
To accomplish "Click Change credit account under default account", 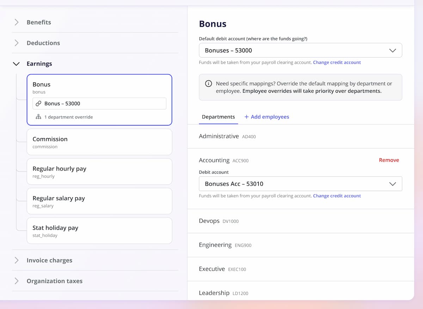I will [337, 62].
